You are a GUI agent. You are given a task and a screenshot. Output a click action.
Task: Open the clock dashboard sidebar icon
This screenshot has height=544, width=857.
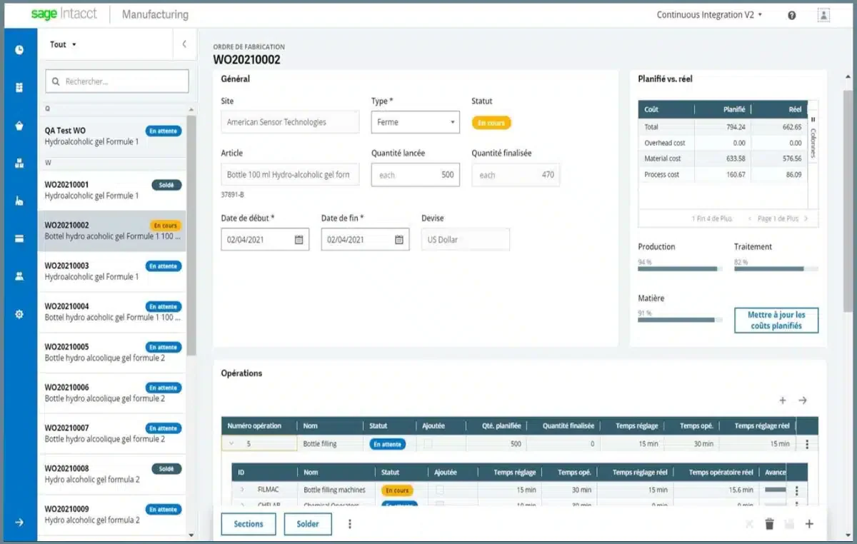pos(19,50)
